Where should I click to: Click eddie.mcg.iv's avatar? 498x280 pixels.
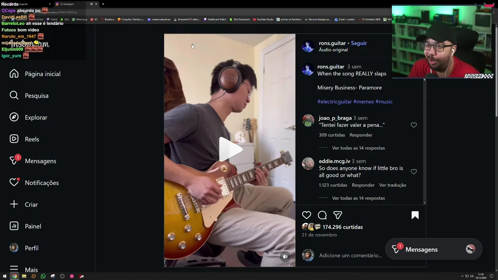tap(308, 164)
